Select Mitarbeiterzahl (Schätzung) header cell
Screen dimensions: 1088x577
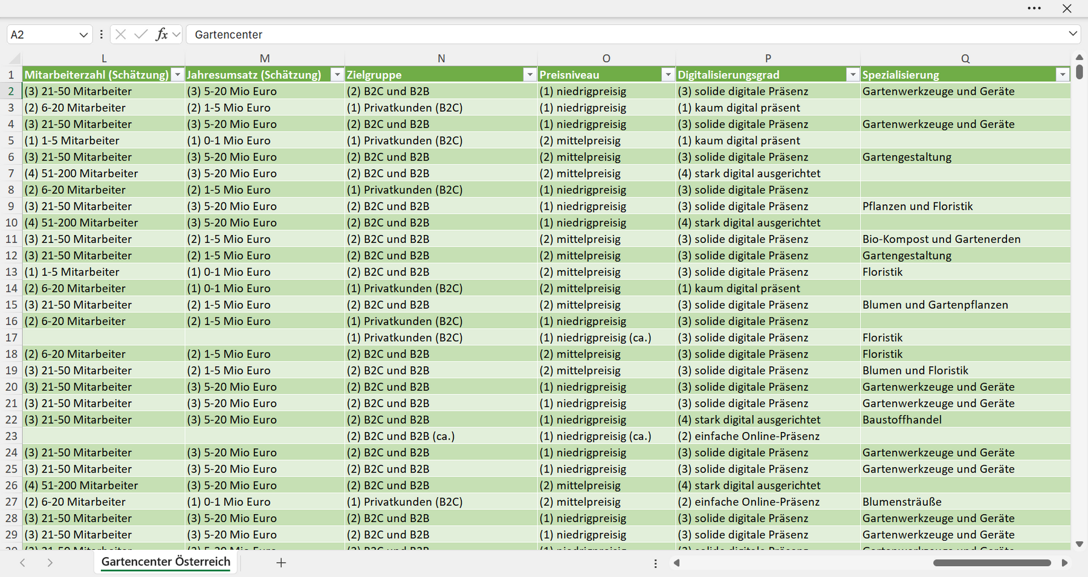point(104,75)
